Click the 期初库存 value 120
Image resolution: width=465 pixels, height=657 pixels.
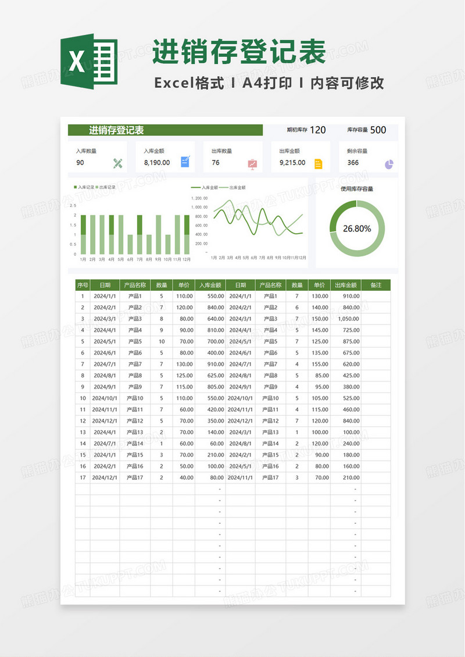(318, 130)
